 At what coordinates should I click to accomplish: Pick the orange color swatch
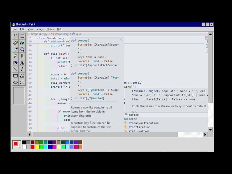pyautogui.click(x=80, y=146)
